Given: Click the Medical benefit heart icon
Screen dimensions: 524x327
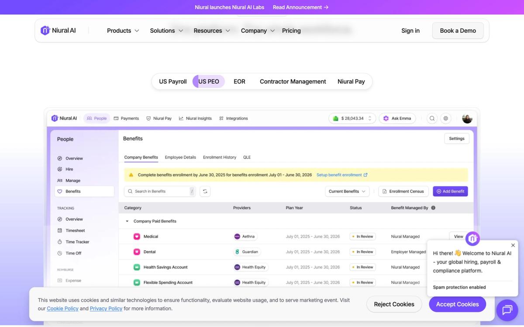Looking at the screenshot, I should [x=137, y=236].
